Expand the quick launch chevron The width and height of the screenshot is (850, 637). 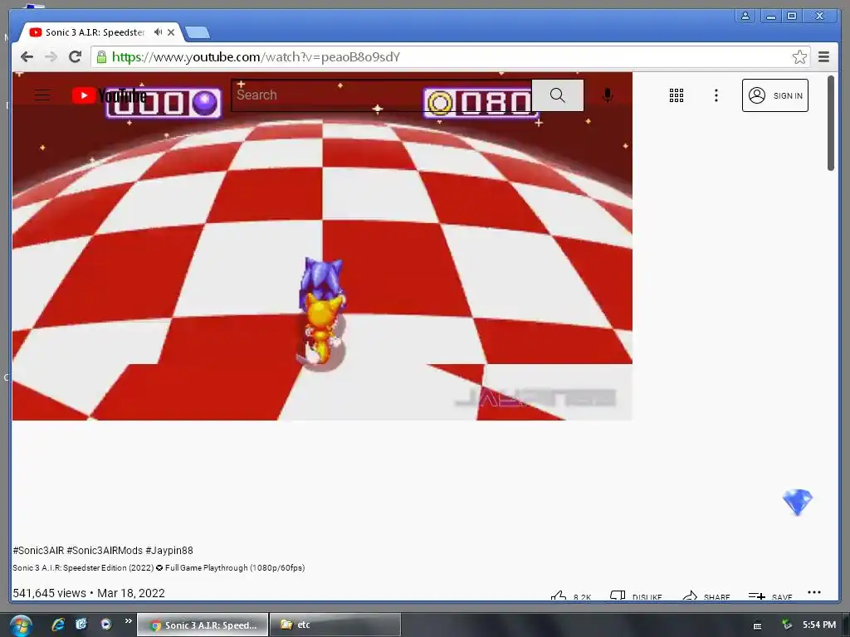click(x=128, y=620)
